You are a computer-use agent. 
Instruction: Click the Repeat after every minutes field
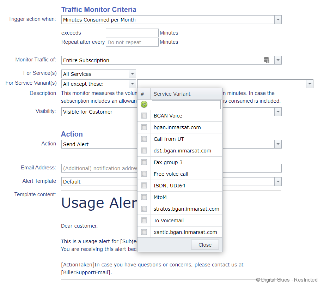[x=132, y=42]
